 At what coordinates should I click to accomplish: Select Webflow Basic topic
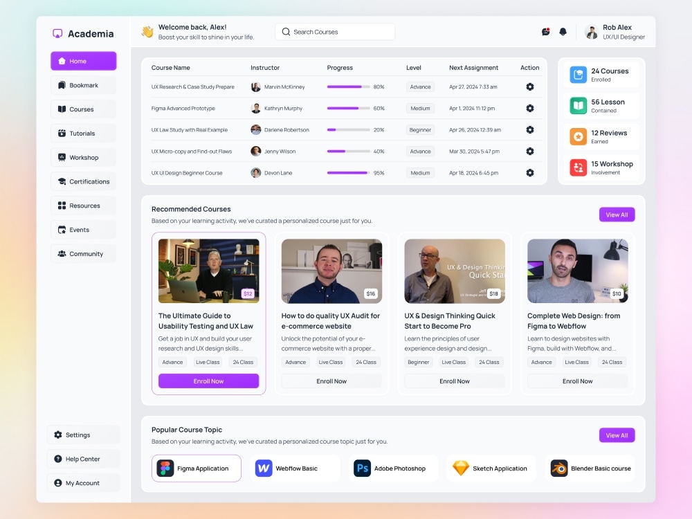tap(295, 468)
